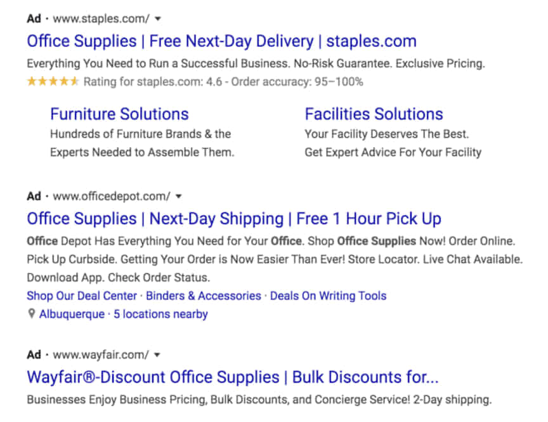Click the www.officedepot.com display URL
This screenshot has height=422, width=548.
(112, 196)
